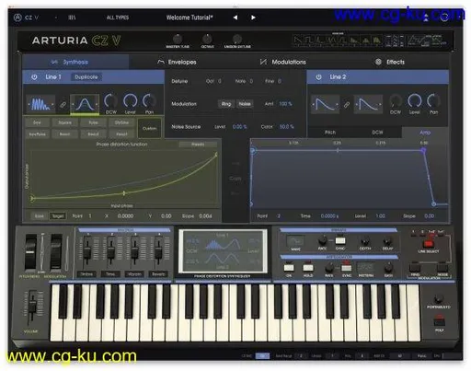Open the phase distortion Presets dropdown
471x371 pixels.
pyautogui.click(x=198, y=145)
